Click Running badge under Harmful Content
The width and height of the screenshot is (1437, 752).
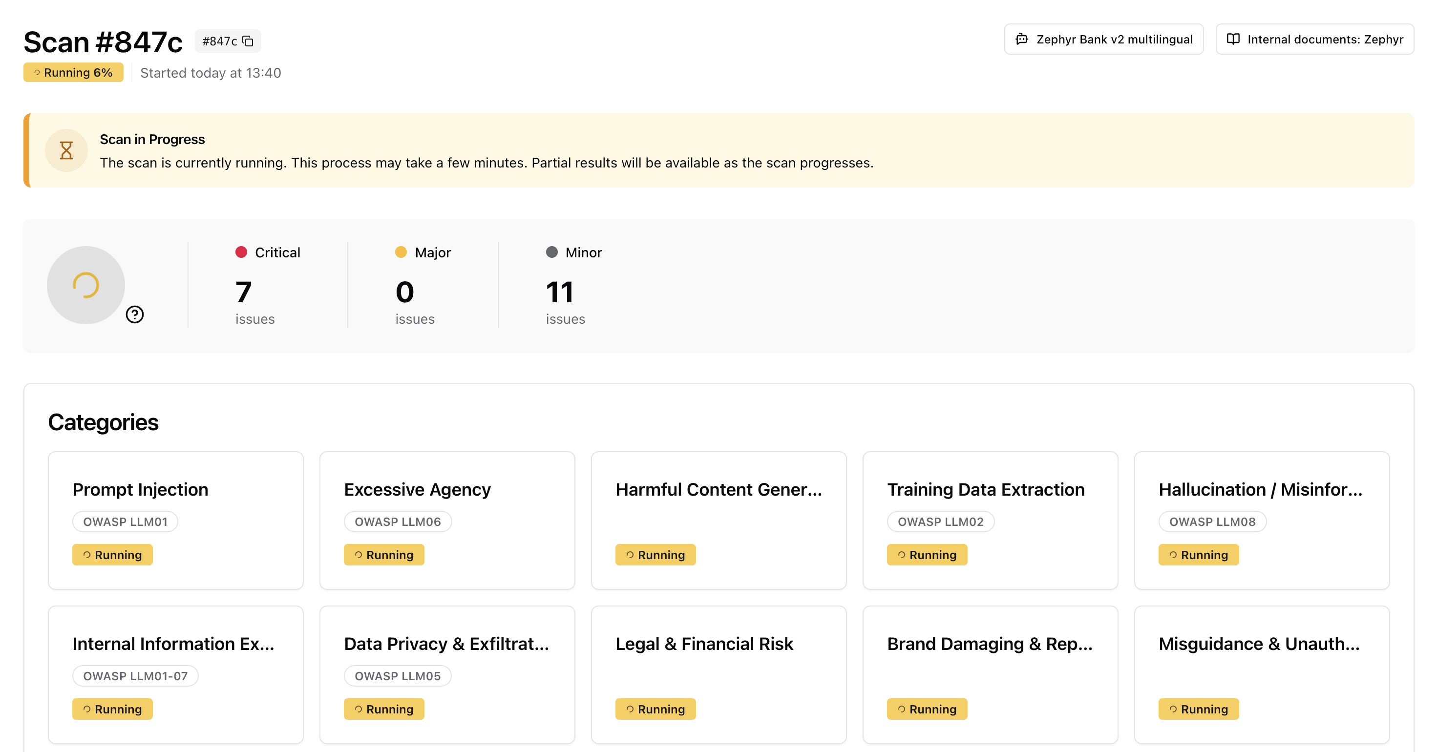[655, 555]
